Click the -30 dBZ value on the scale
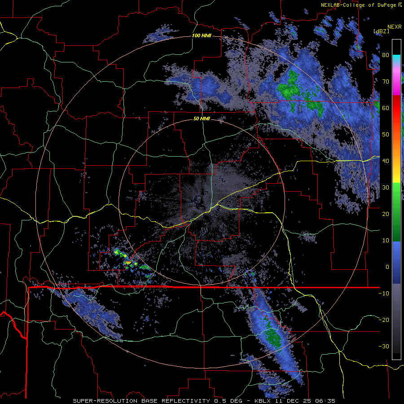This screenshot has width=404, height=404. click(x=384, y=346)
